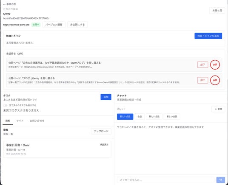Approve the ブログ | Ownr page replacement
This screenshot has height=185, width=228.
point(215,80)
